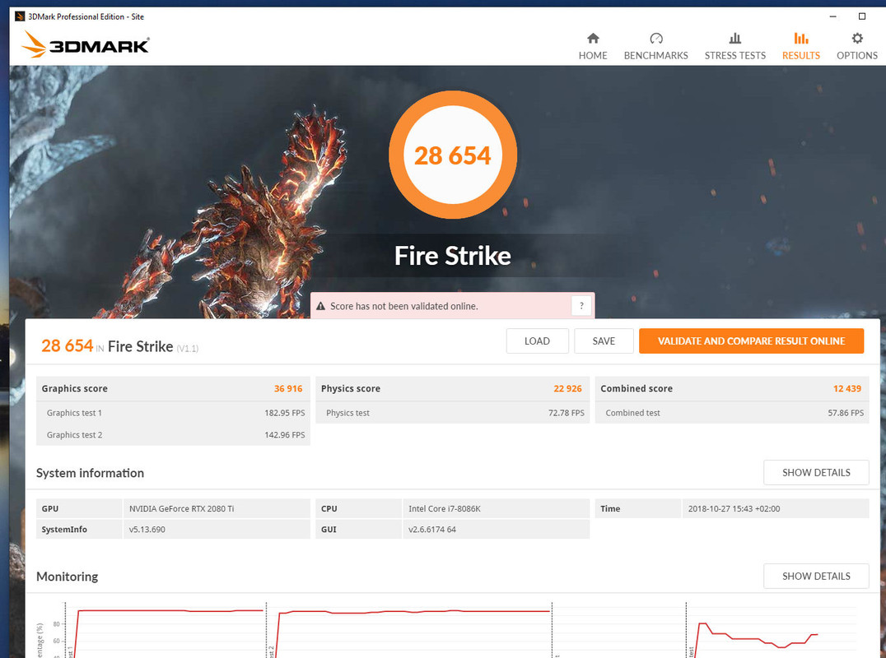Click the warning triangle icon in validation notice
Viewport: 886px width, 658px height.
point(320,306)
